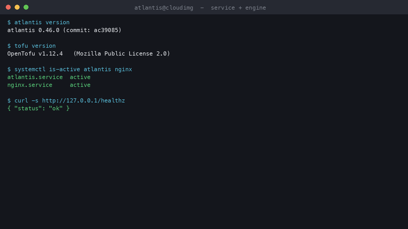Viewport: 408px width, 229px height.
Task: Click the 'tofu version' command line
Action: point(31,46)
